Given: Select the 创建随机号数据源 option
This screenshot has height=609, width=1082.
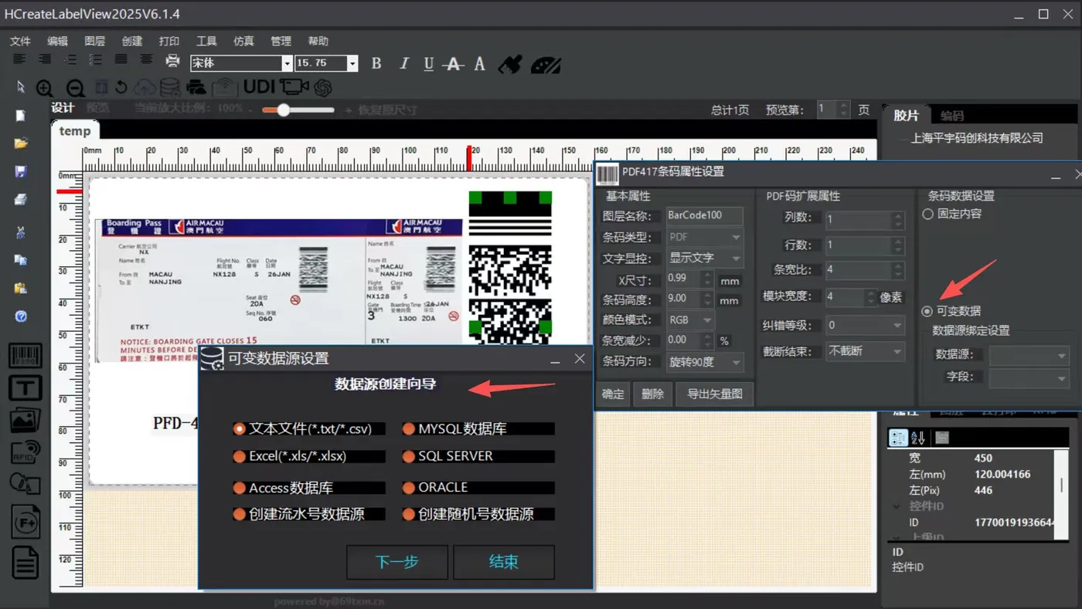Looking at the screenshot, I should point(478,514).
